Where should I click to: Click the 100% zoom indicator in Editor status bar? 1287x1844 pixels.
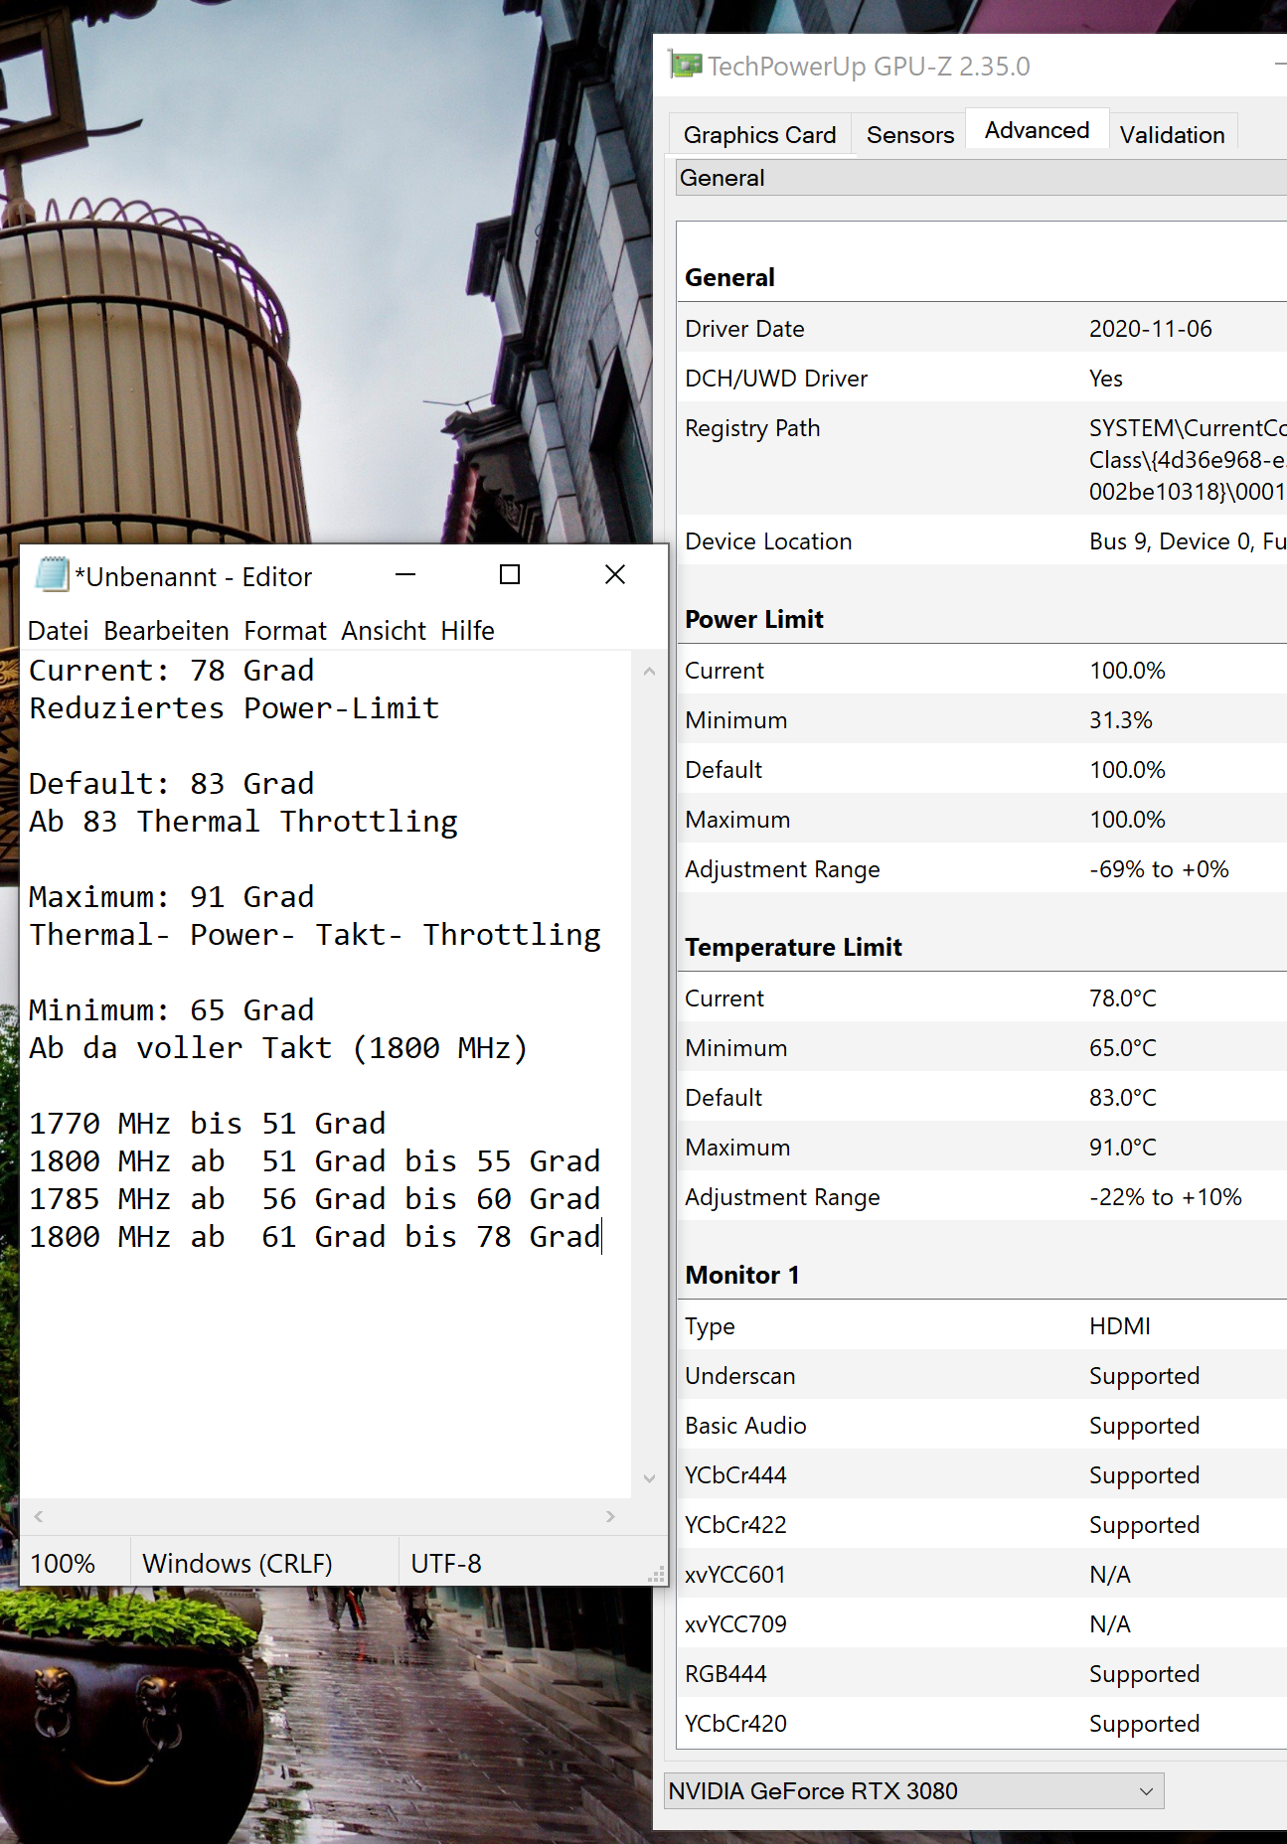(x=63, y=1564)
